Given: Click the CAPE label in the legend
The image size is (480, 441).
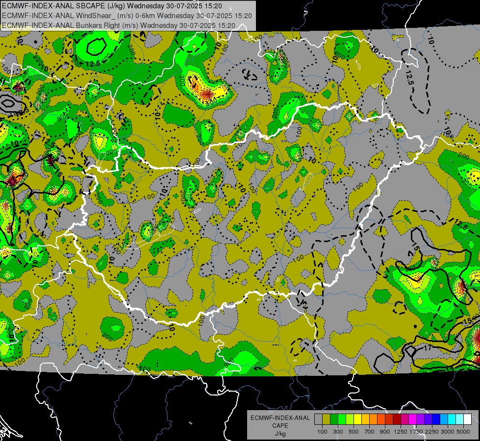Looking at the screenshot, I should coord(280,426).
